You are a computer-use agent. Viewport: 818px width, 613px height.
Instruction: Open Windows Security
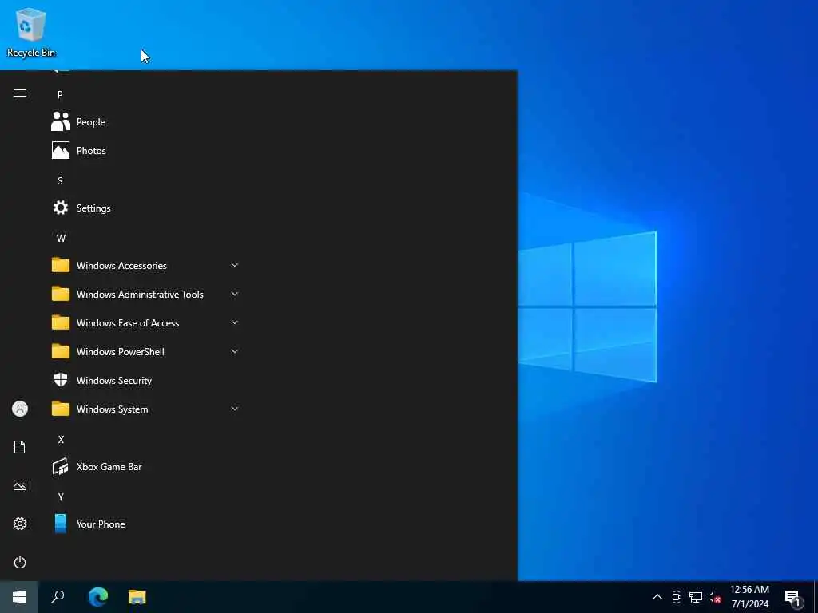pos(146,381)
